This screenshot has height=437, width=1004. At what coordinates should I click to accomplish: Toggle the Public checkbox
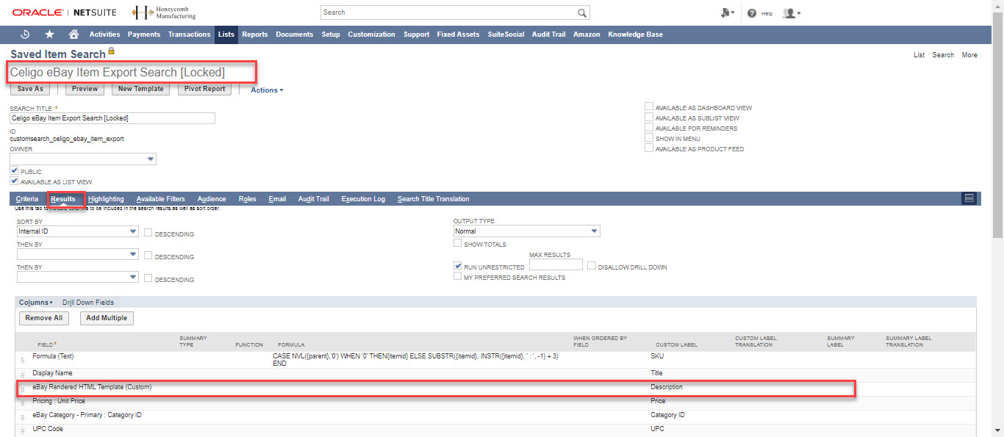click(14, 170)
